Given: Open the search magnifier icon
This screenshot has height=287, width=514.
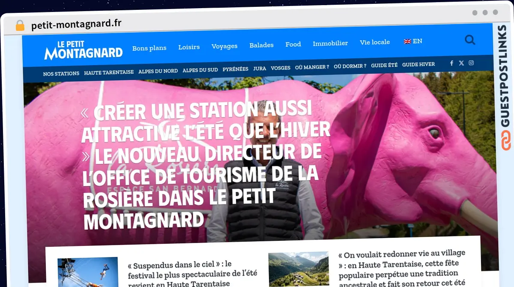Looking at the screenshot, I should pos(470,40).
